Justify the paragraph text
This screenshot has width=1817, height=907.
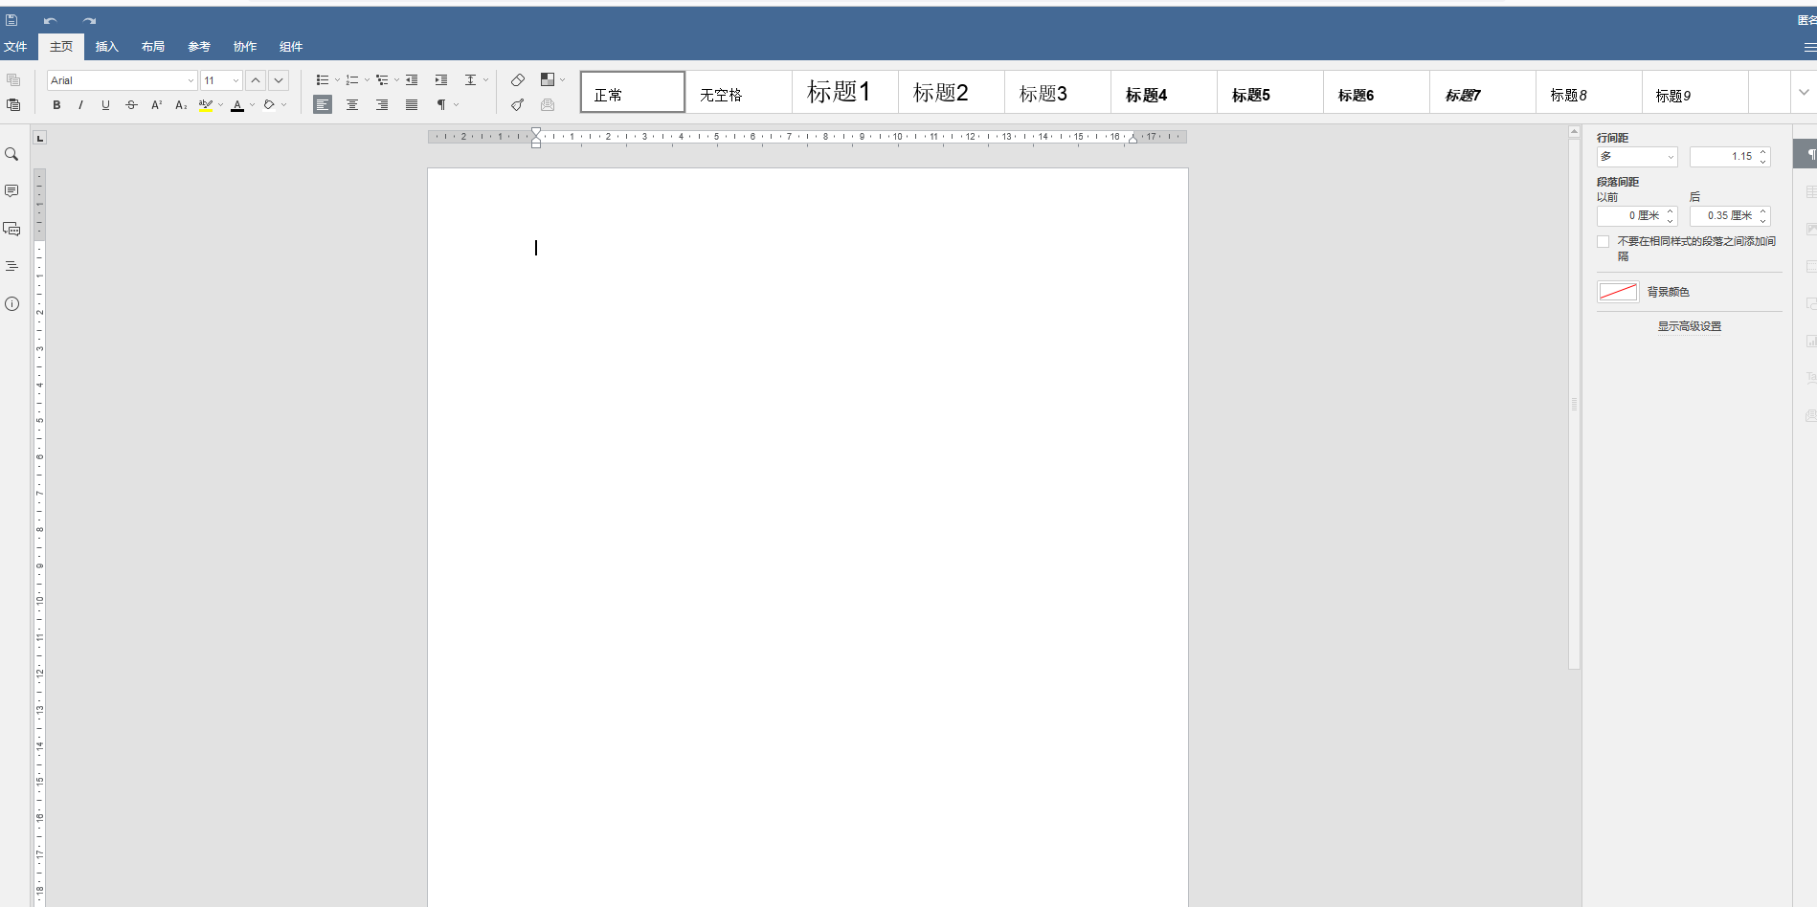(x=412, y=105)
